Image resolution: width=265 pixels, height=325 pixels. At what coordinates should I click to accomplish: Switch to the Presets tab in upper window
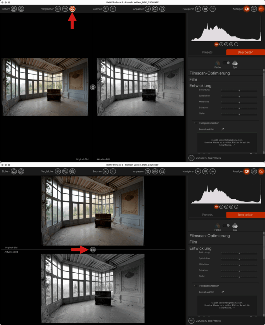tap(207, 52)
